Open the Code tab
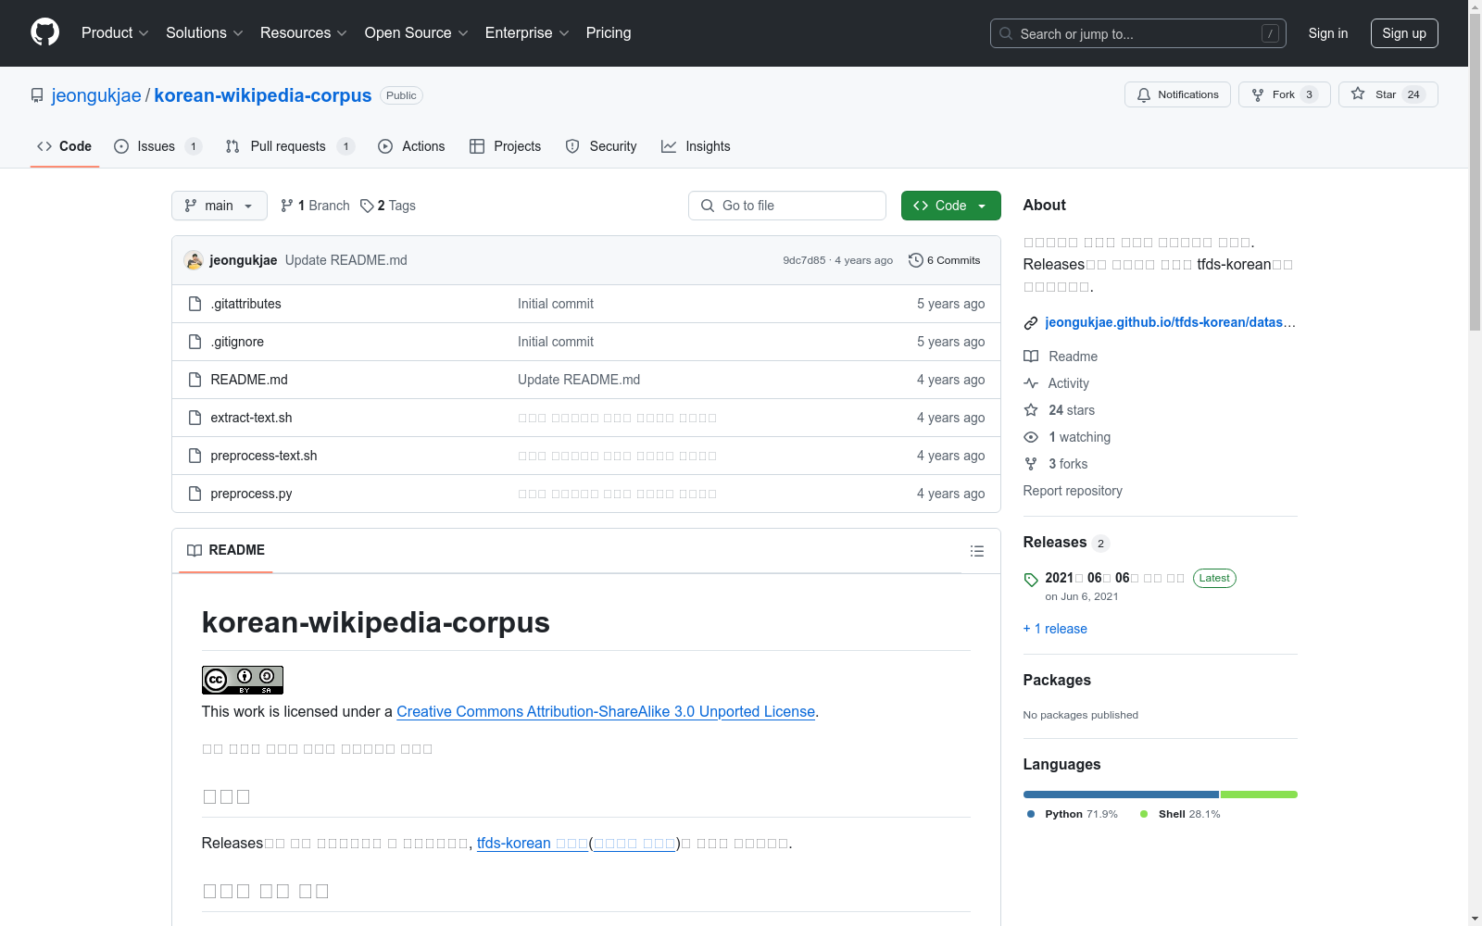 point(64,146)
